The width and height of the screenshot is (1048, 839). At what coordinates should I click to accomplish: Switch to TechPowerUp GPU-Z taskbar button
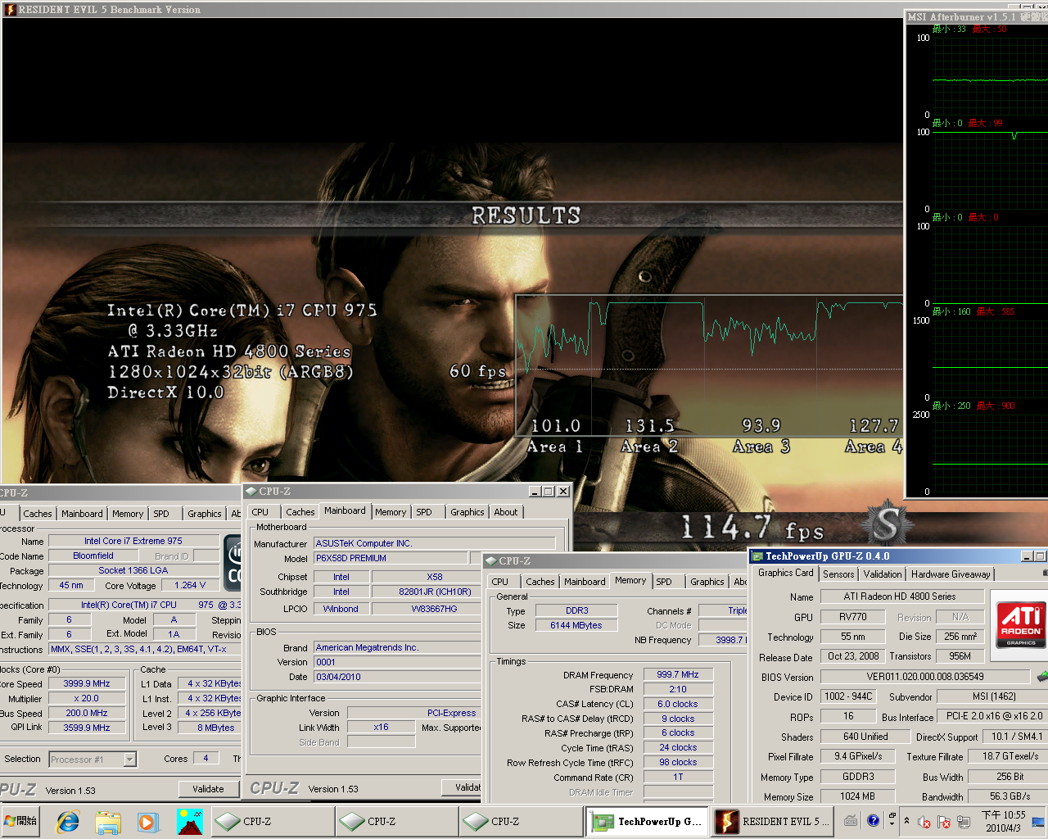(x=647, y=821)
